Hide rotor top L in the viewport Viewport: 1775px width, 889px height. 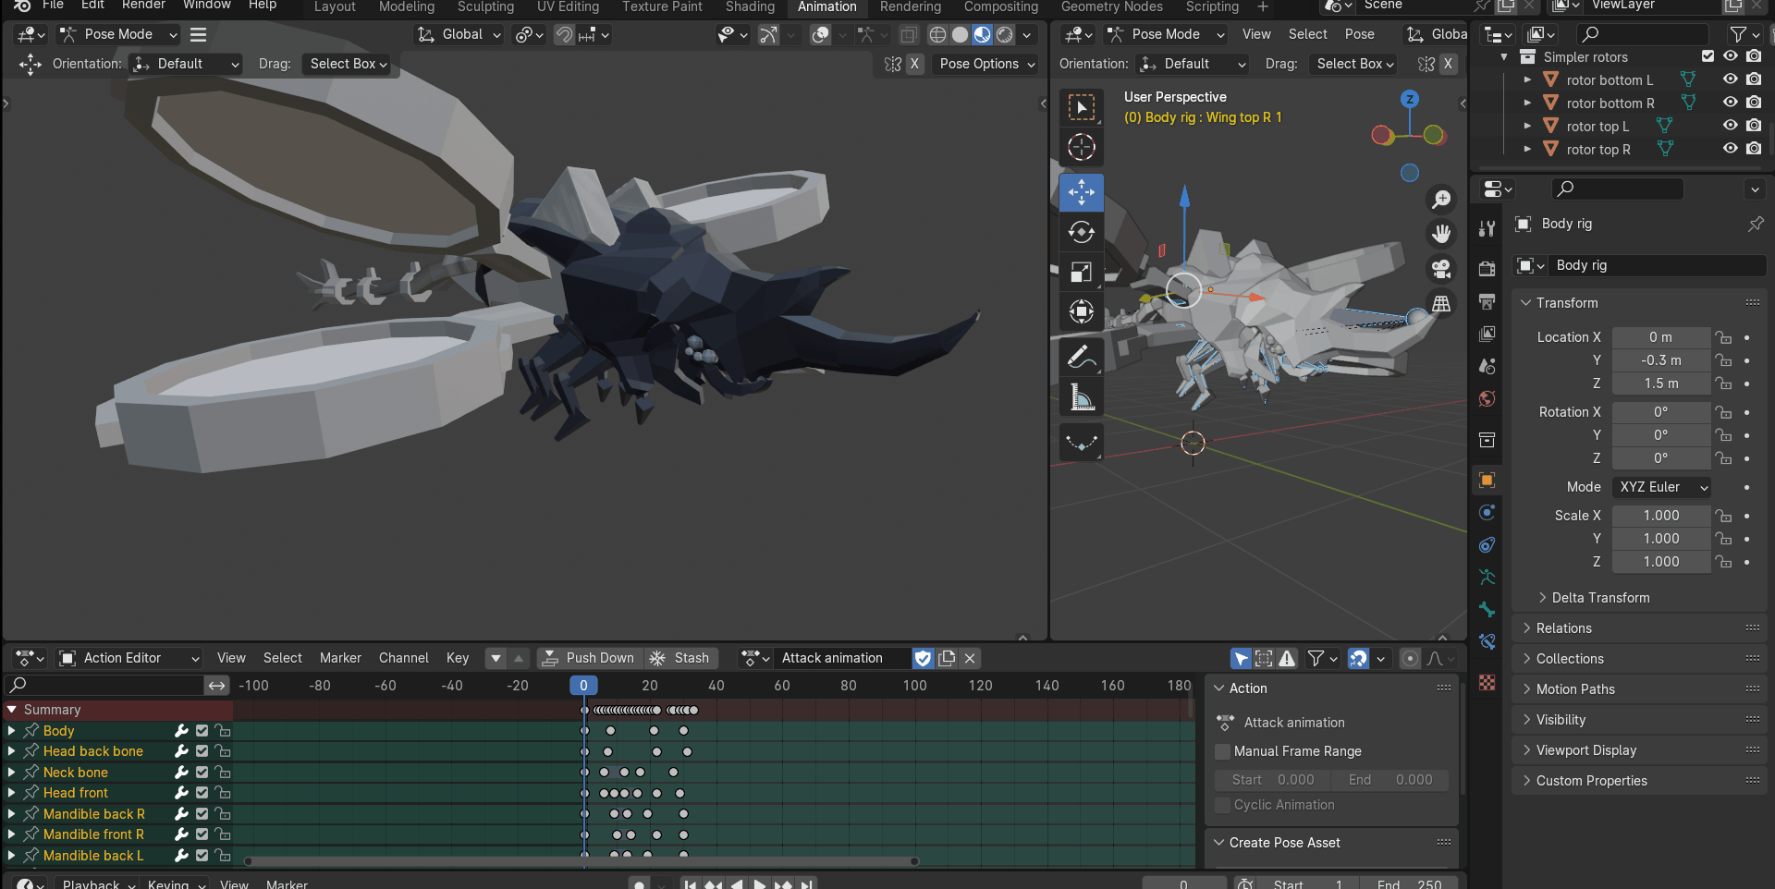point(1730,126)
